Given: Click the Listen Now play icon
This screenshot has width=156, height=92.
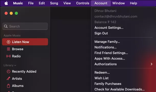Looking at the screenshot, I should coord(8,42).
